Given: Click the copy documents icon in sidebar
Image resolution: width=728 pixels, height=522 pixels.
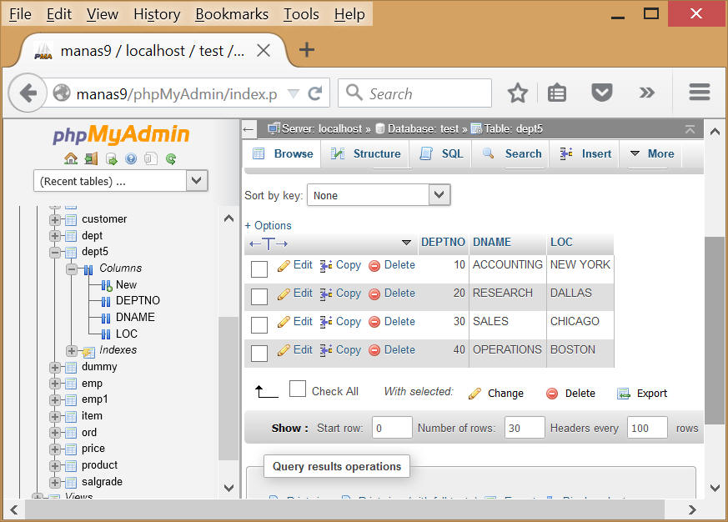Looking at the screenshot, I should [x=151, y=158].
